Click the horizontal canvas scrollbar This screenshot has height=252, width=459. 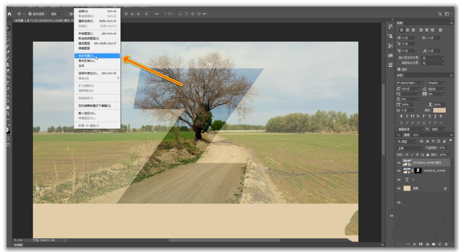click(x=224, y=241)
